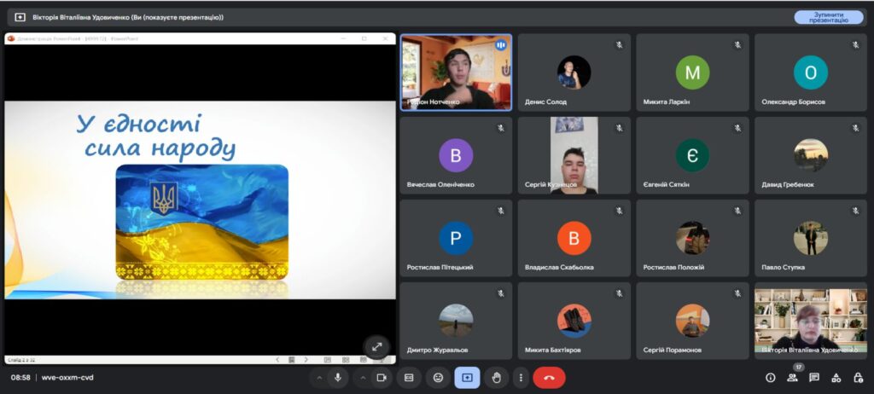The height and width of the screenshot is (394, 874).
Task: Go to next slide arrow in PowerPoint
Action: click(x=306, y=360)
